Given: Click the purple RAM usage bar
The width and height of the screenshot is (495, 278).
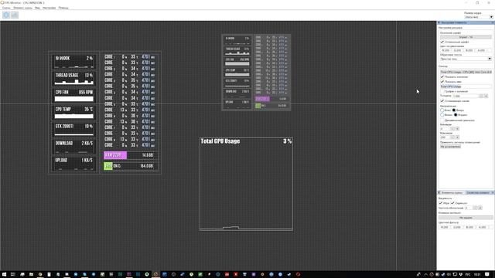Looking at the screenshot, I should pos(115,155).
